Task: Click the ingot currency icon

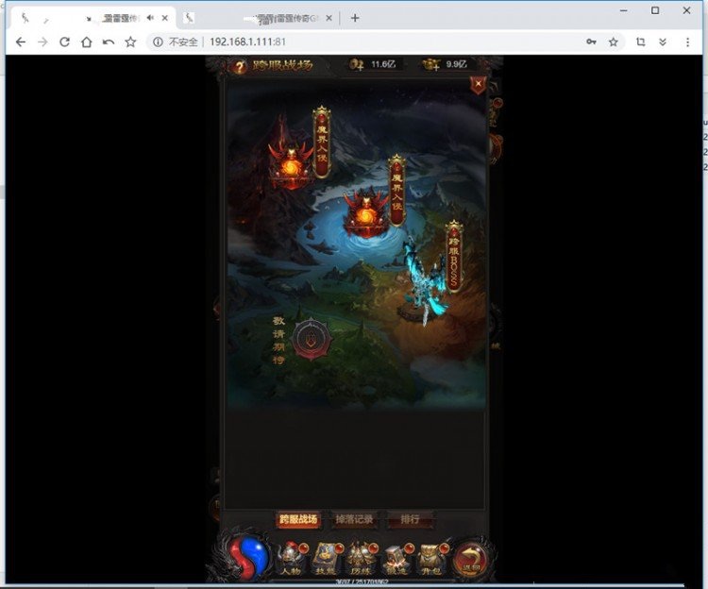Action: [x=430, y=64]
